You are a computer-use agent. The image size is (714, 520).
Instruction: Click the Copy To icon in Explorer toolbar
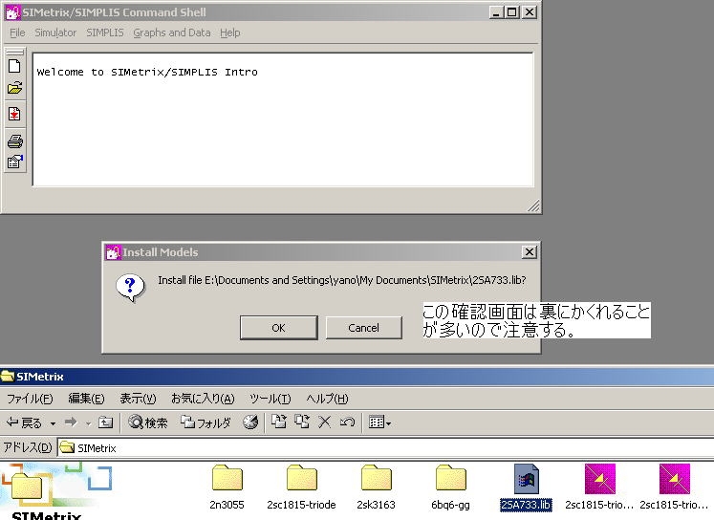(x=301, y=422)
